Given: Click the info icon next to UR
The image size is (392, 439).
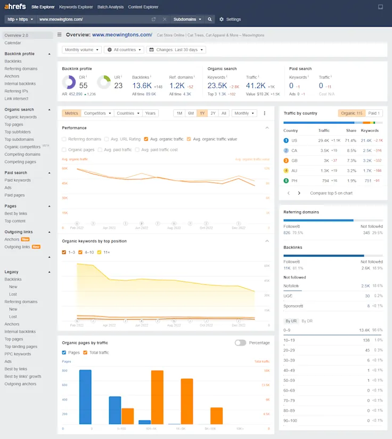Looking at the screenshot, I should pyautogui.click(x=121, y=76).
